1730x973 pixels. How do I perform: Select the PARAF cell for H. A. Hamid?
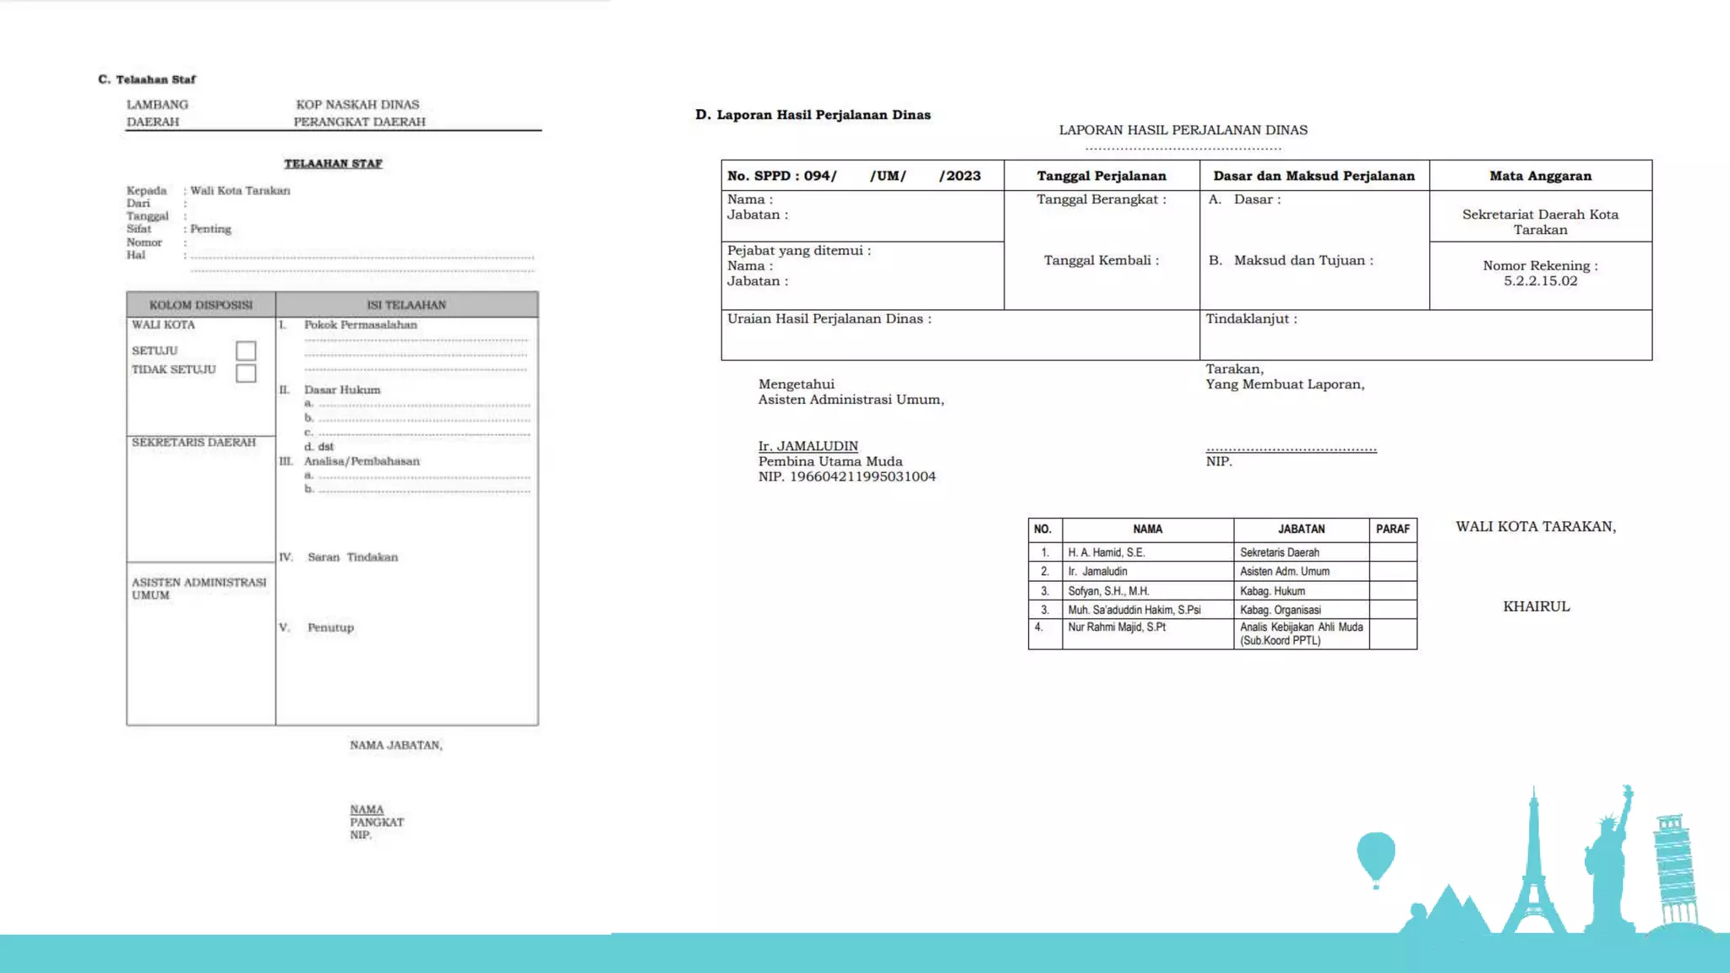[x=1393, y=552]
